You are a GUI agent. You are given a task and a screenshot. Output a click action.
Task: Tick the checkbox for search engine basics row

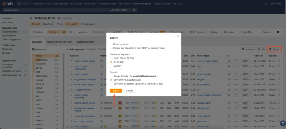pos(68,61)
